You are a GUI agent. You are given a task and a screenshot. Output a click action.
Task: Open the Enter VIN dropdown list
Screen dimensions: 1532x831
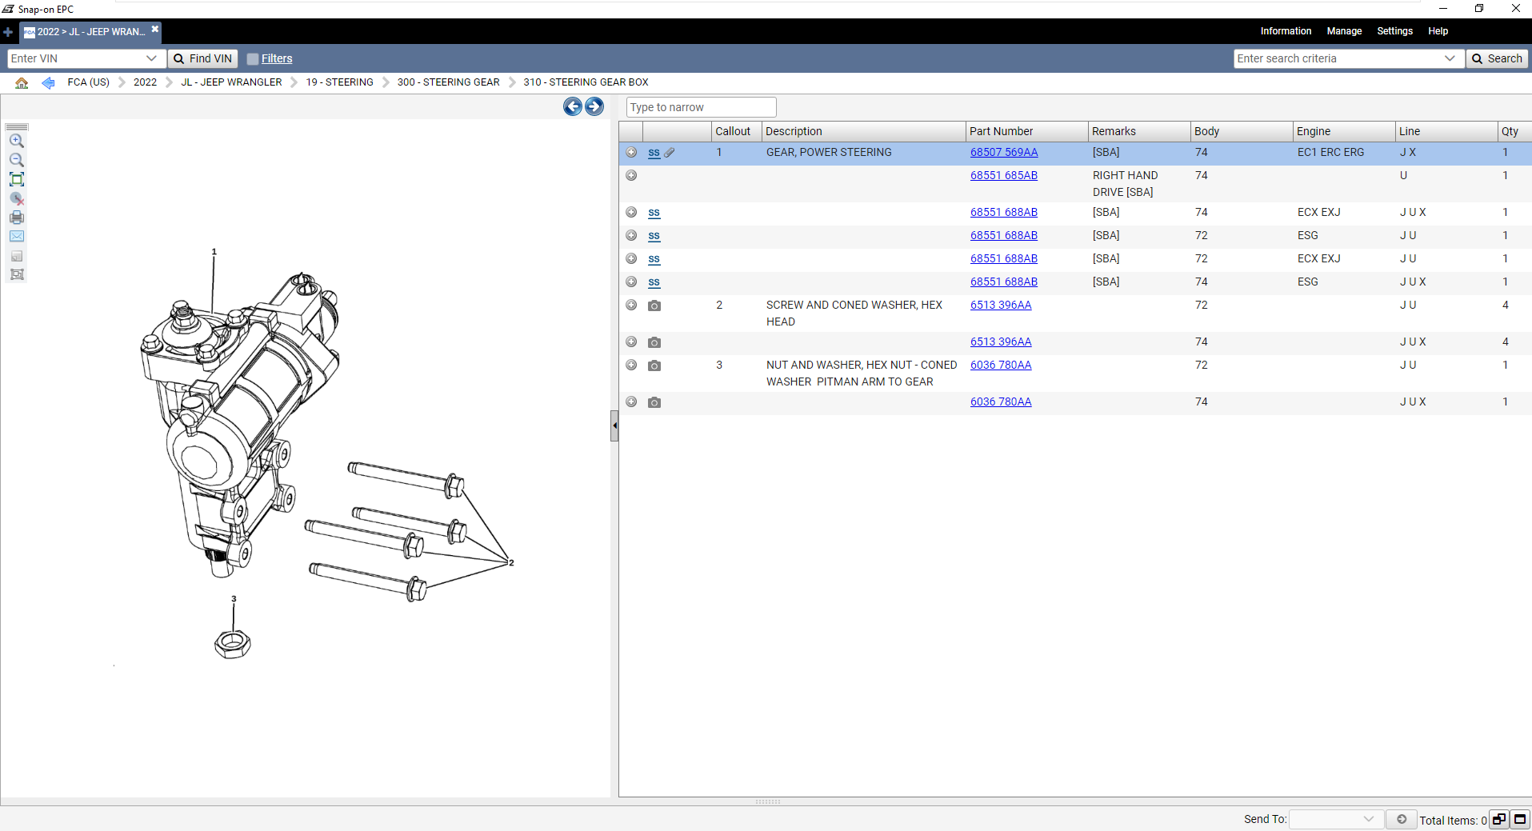[151, 58]
